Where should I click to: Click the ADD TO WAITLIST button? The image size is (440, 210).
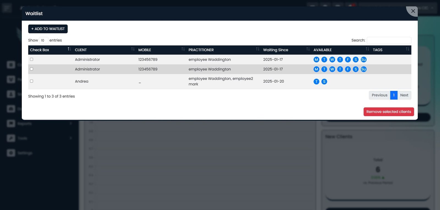point(48,29)
